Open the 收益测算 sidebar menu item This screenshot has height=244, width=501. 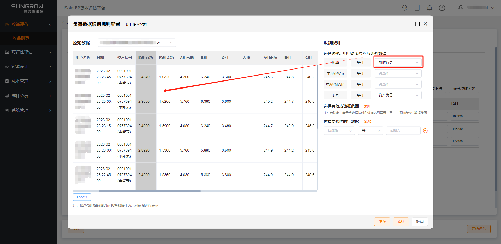point(21,38)
